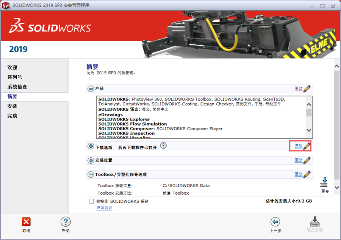Click the 更改 link for Toolbox options
This screenshot has height=240, width=341.
coord(299,174)
